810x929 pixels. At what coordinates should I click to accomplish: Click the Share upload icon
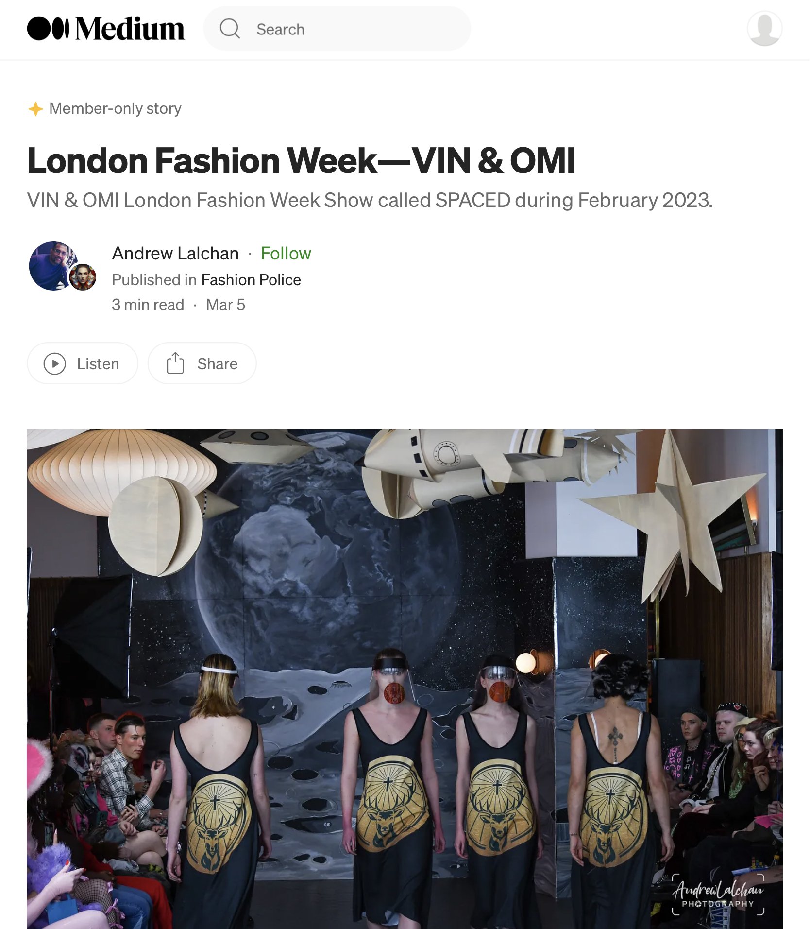click(175, 363)
